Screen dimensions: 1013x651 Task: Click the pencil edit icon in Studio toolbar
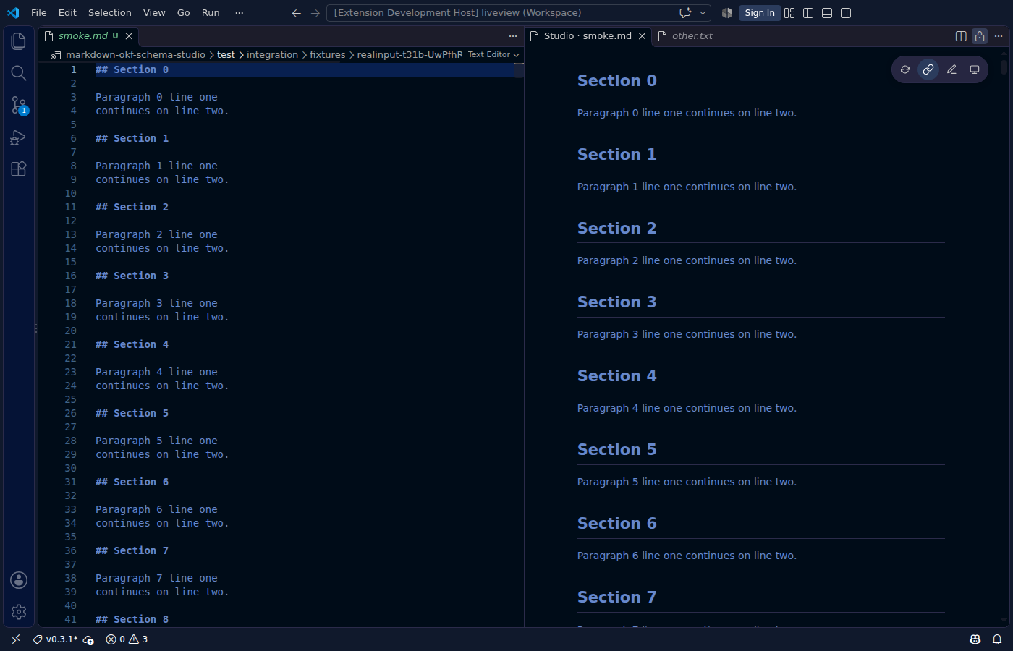click(951, 69)
